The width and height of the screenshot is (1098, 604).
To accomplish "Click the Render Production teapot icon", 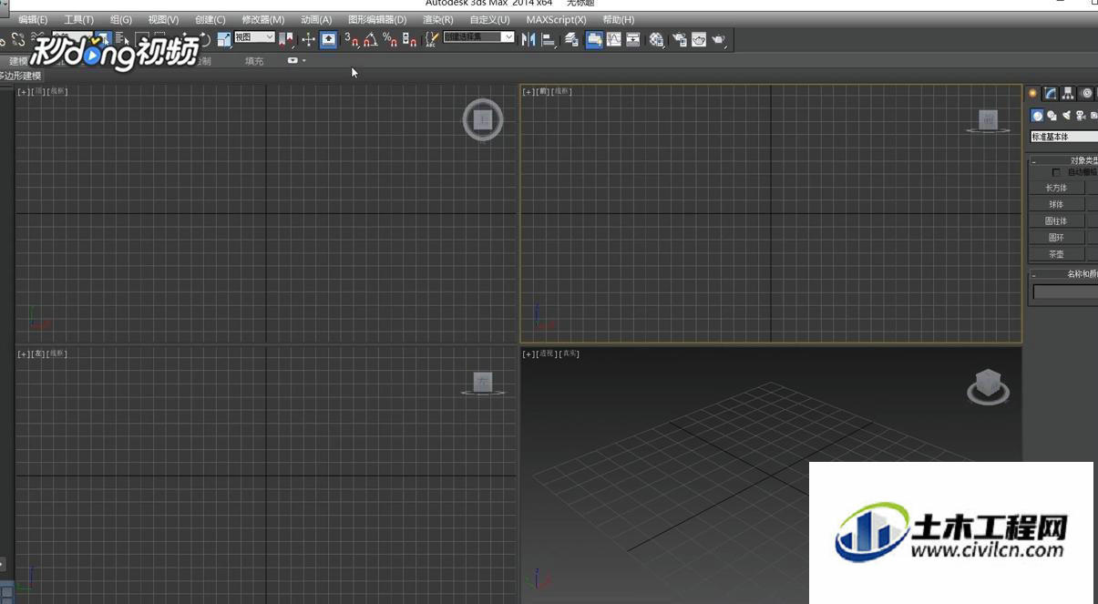I will [720, 39].
